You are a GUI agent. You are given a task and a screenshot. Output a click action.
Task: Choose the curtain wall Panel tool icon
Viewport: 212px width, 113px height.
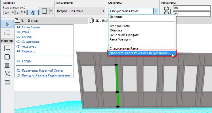(7, 65)
